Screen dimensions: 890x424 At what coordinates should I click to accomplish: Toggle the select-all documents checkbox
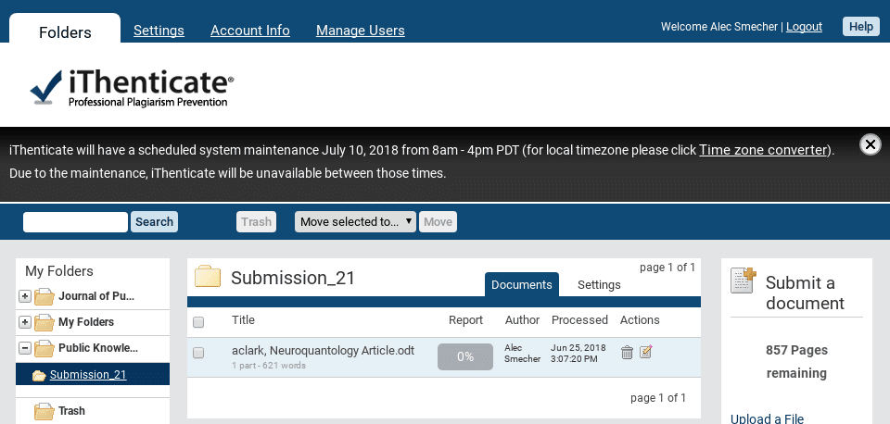click(198, 322)
